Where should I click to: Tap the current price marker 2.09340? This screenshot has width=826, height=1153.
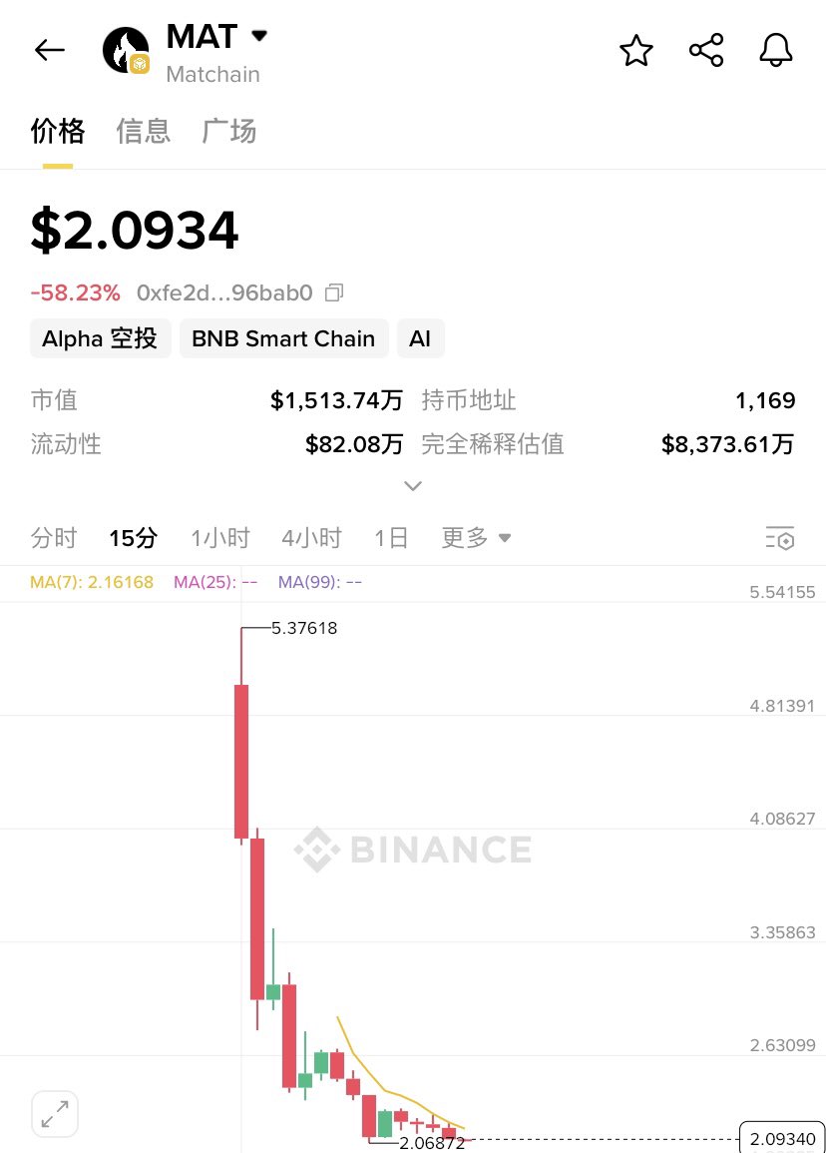[x=782, y=1139]
